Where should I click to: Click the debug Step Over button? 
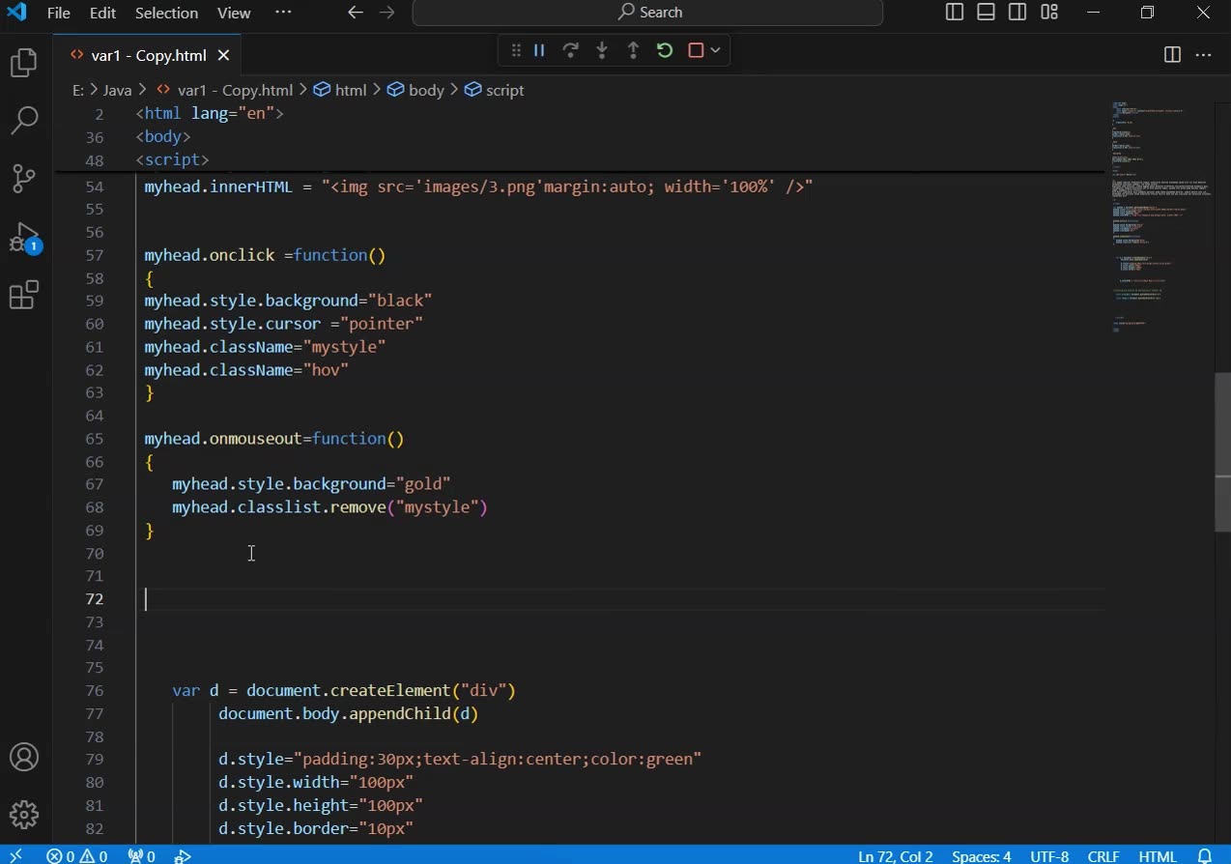tap(571, 50)
